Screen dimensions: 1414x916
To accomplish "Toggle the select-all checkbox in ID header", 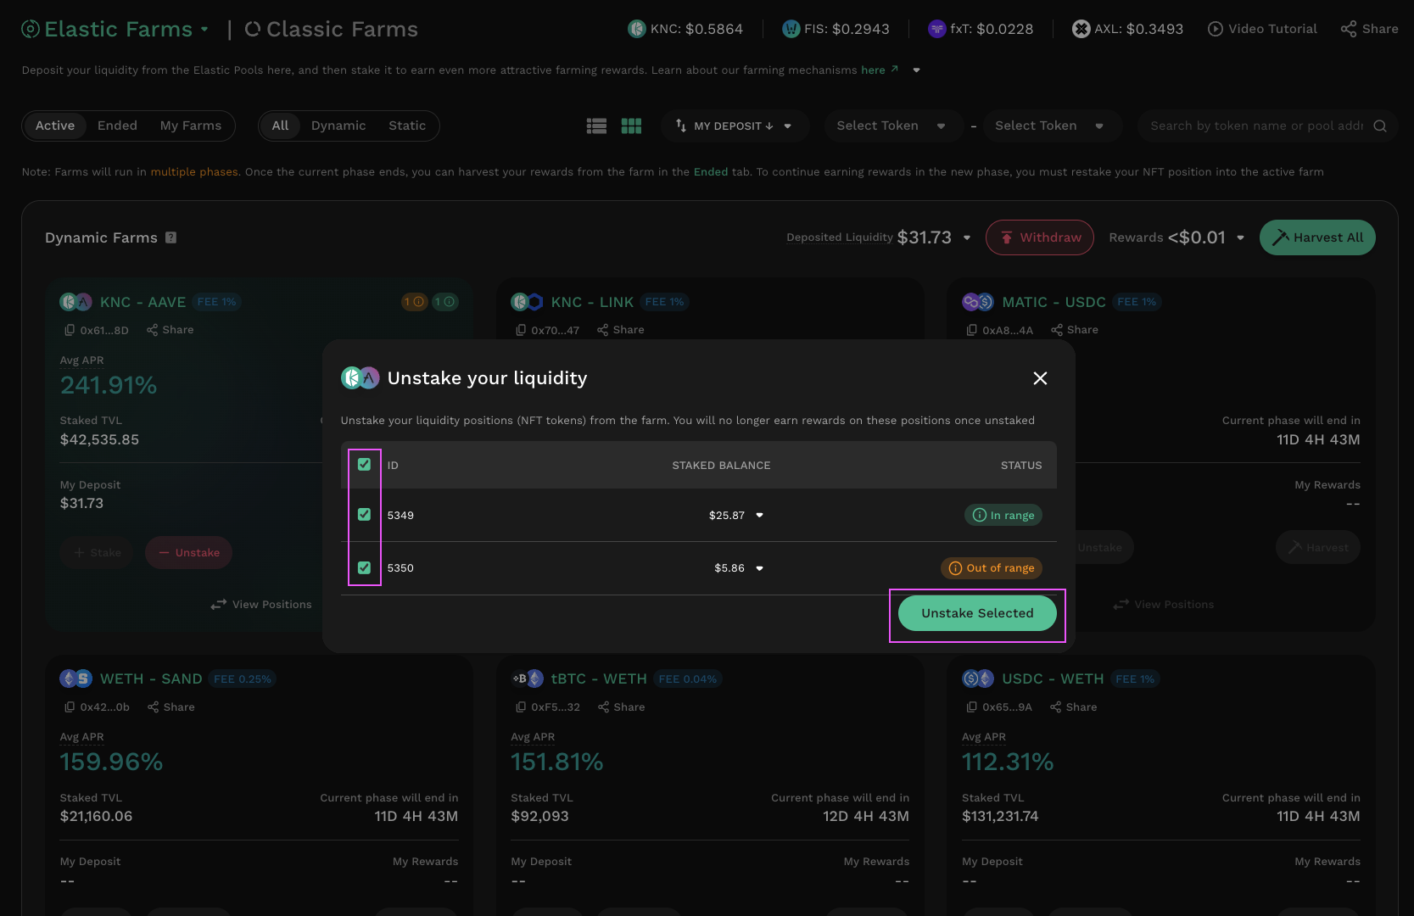I will [364, 465].
